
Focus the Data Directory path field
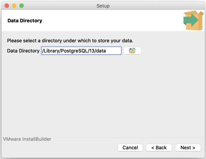coord(81,51)
